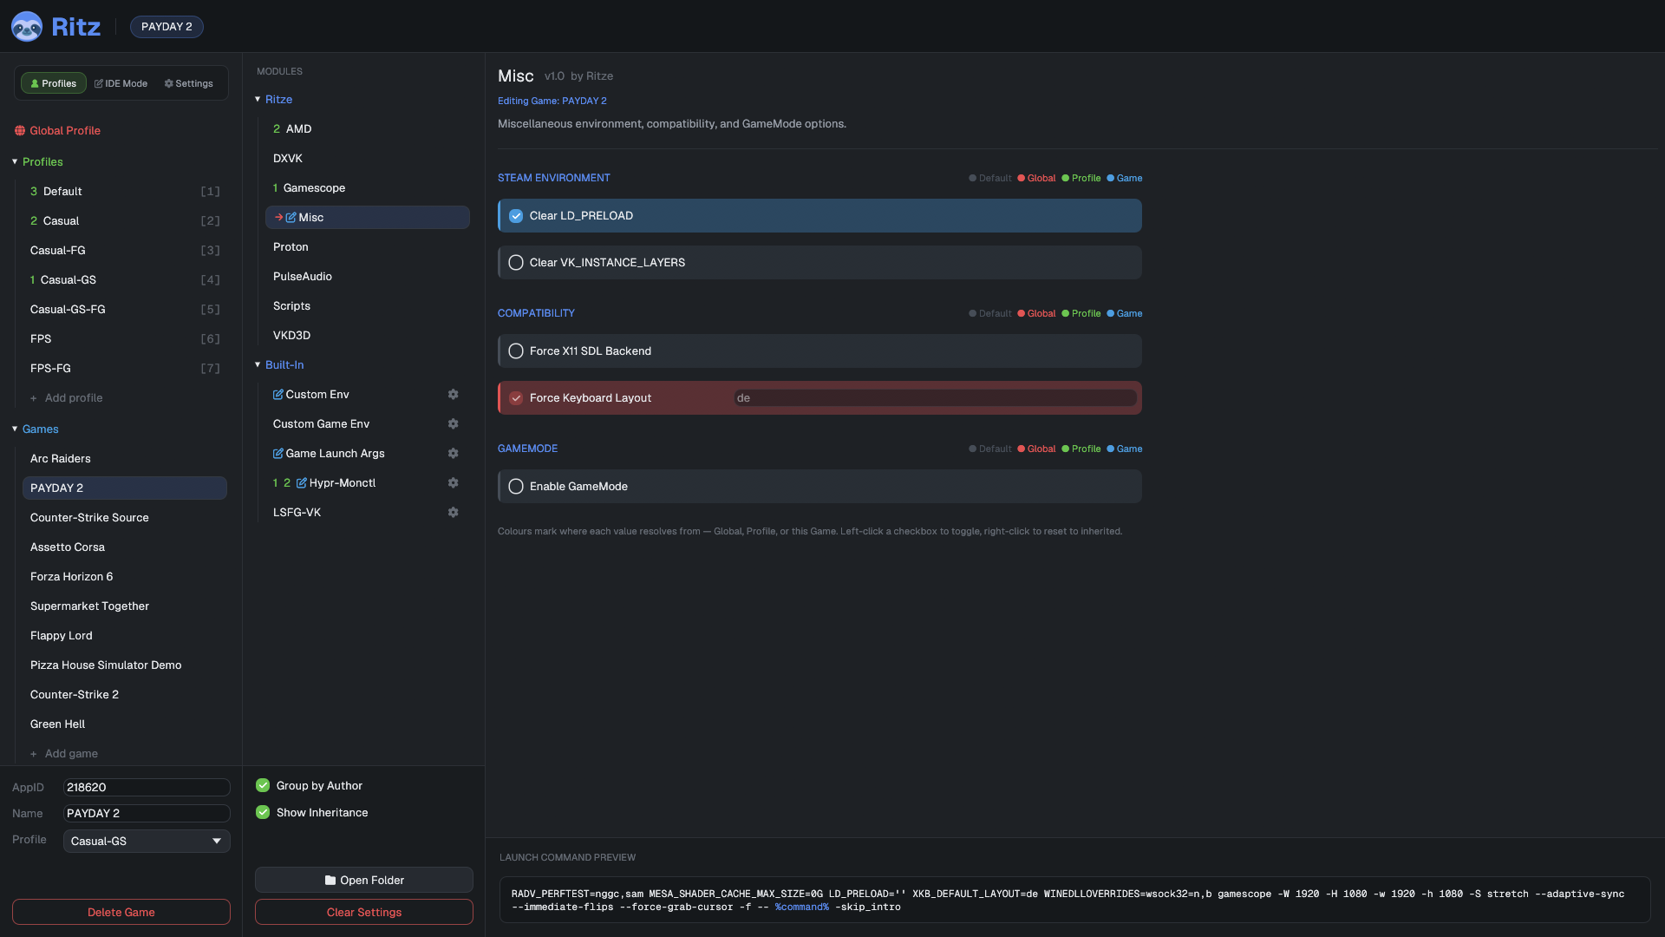Collapse the Profiles tree section
The image size is (1665, 937).
[x=15, y=161]
